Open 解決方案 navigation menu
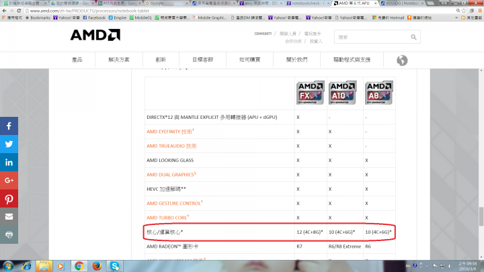 pyautogui.click(x=119, y=60)
